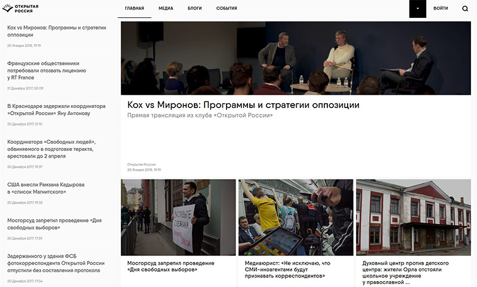The height and width of the screenshot is (287, 477).
Task: Open the subway crowd photo thumbnail
Action: tap(296, 217)
